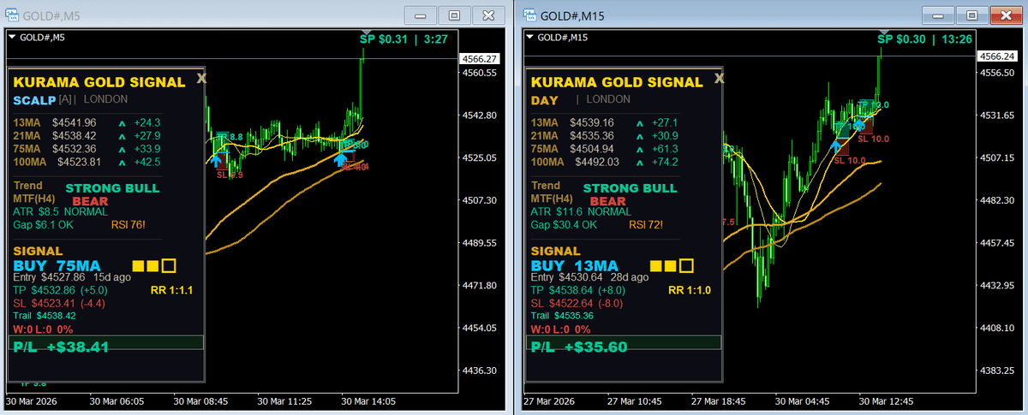Click the 13MA $4539.16 row
Image resolution: width=1028 pixels, height=415 pixels.
click(604, 122)
